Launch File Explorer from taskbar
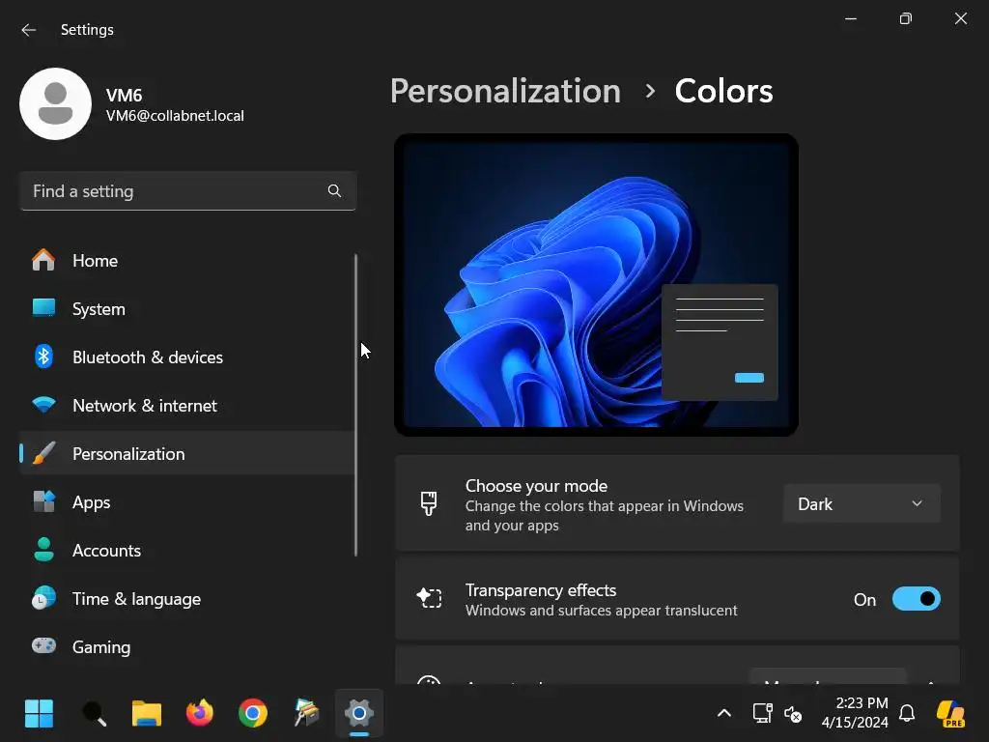The height and width of the screenshot is (742, 989). coord(147,714)
